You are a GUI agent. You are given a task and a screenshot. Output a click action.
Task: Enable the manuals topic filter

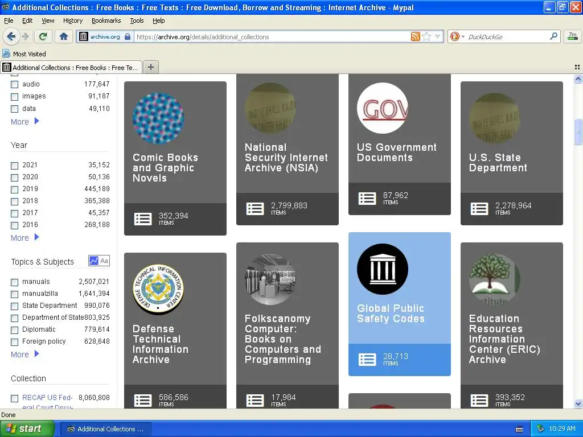tap(14, 282)
